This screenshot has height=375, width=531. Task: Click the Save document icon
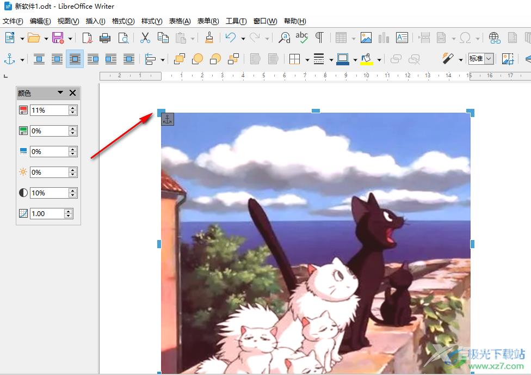(58, 38)
